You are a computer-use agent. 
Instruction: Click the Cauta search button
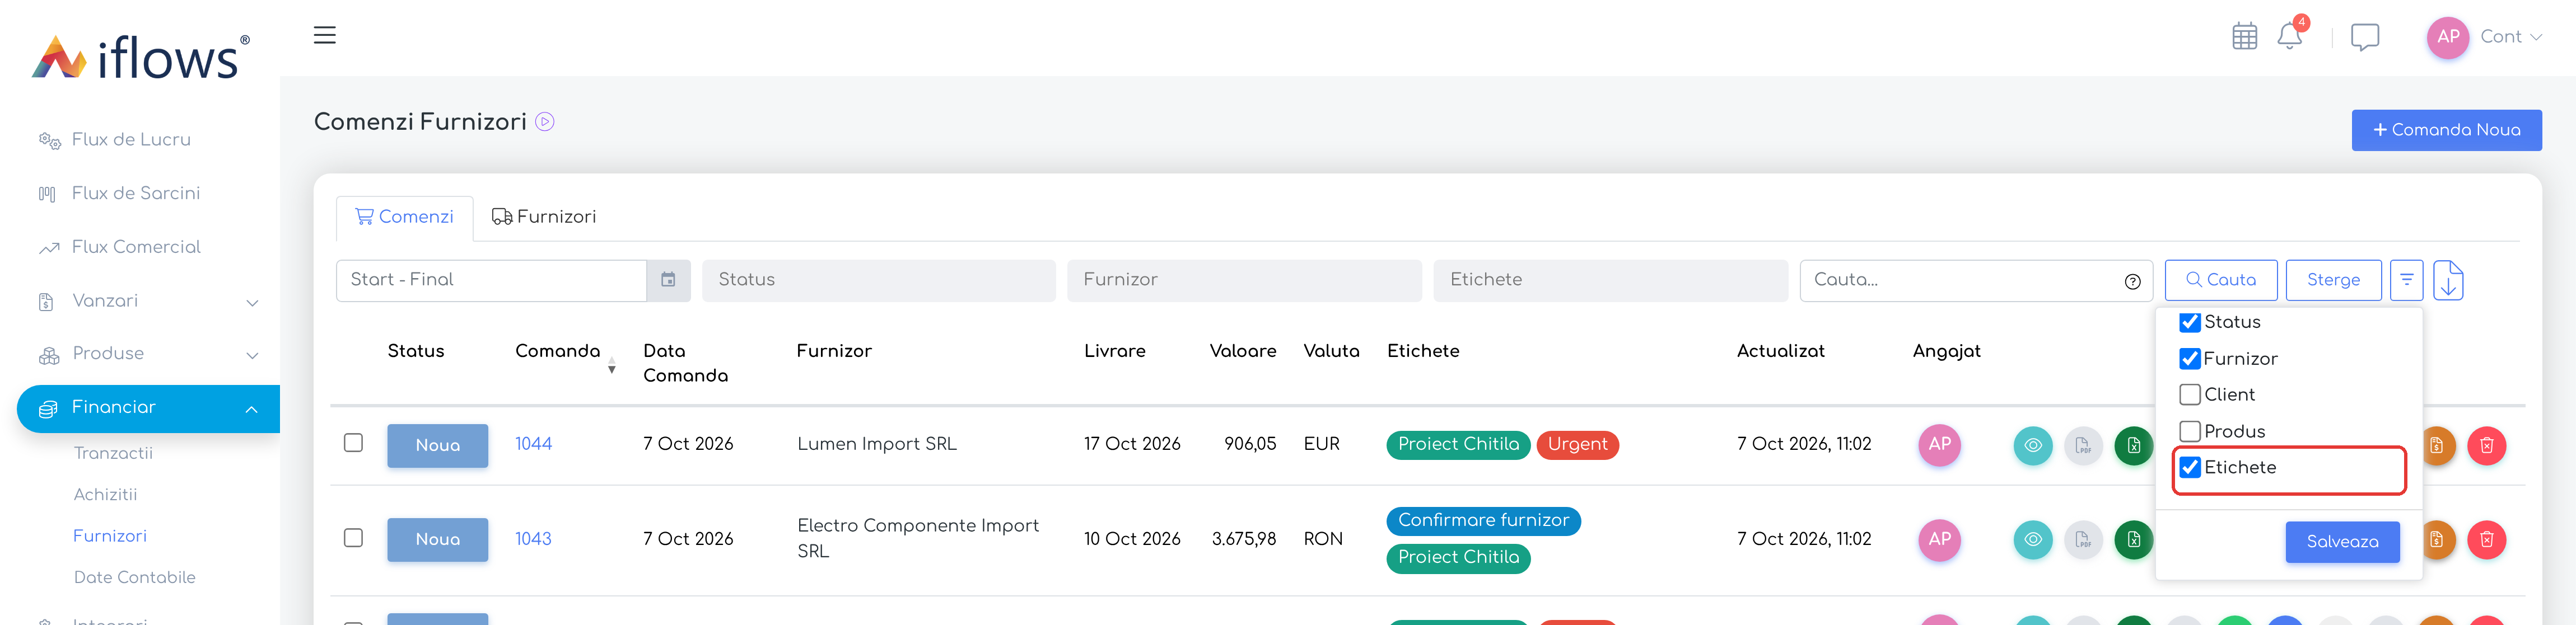click(x=2220, y=280)
